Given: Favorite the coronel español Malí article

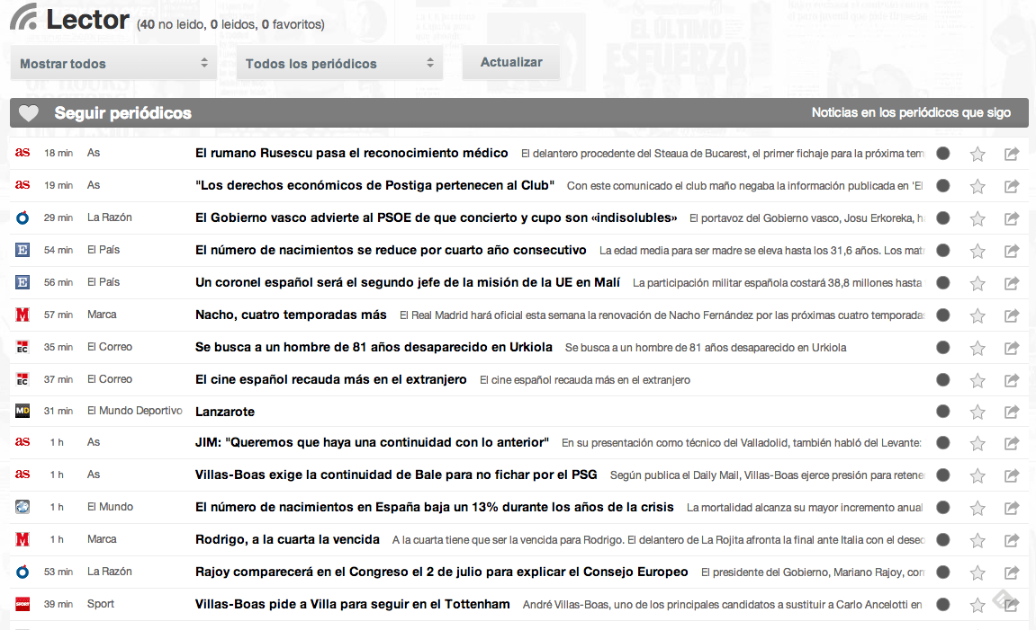Looking at the screenshot, I should pyautogui.click(x=977, y=283).
